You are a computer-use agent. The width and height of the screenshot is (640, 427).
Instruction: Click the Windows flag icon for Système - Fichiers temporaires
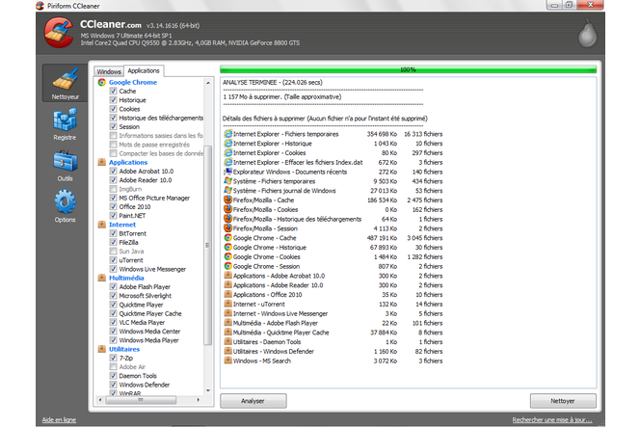pyautogui.click(x=228, y=181)
